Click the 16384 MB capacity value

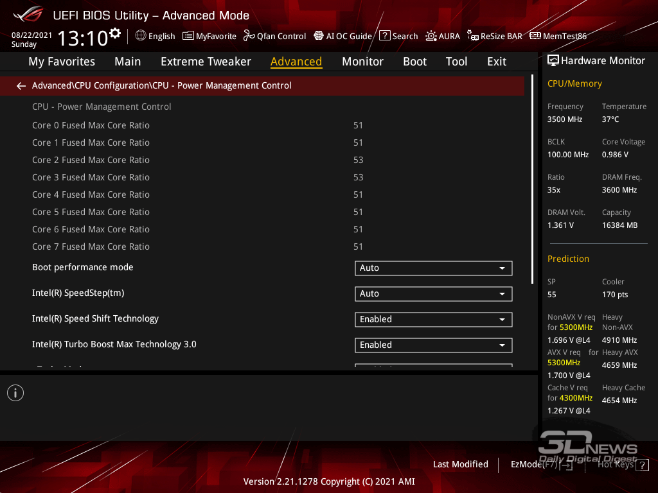coord(620,225)
